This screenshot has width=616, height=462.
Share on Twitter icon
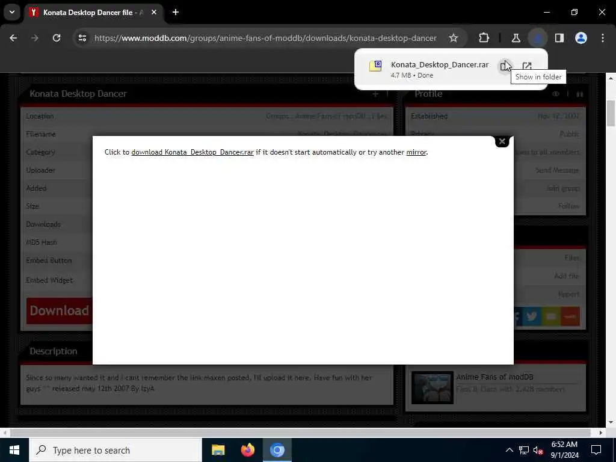[532, 316]
